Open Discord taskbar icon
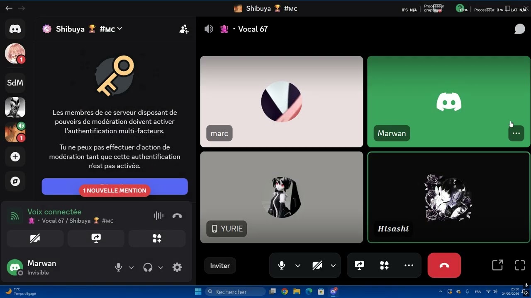531x298 pixels. coord(333,291)
